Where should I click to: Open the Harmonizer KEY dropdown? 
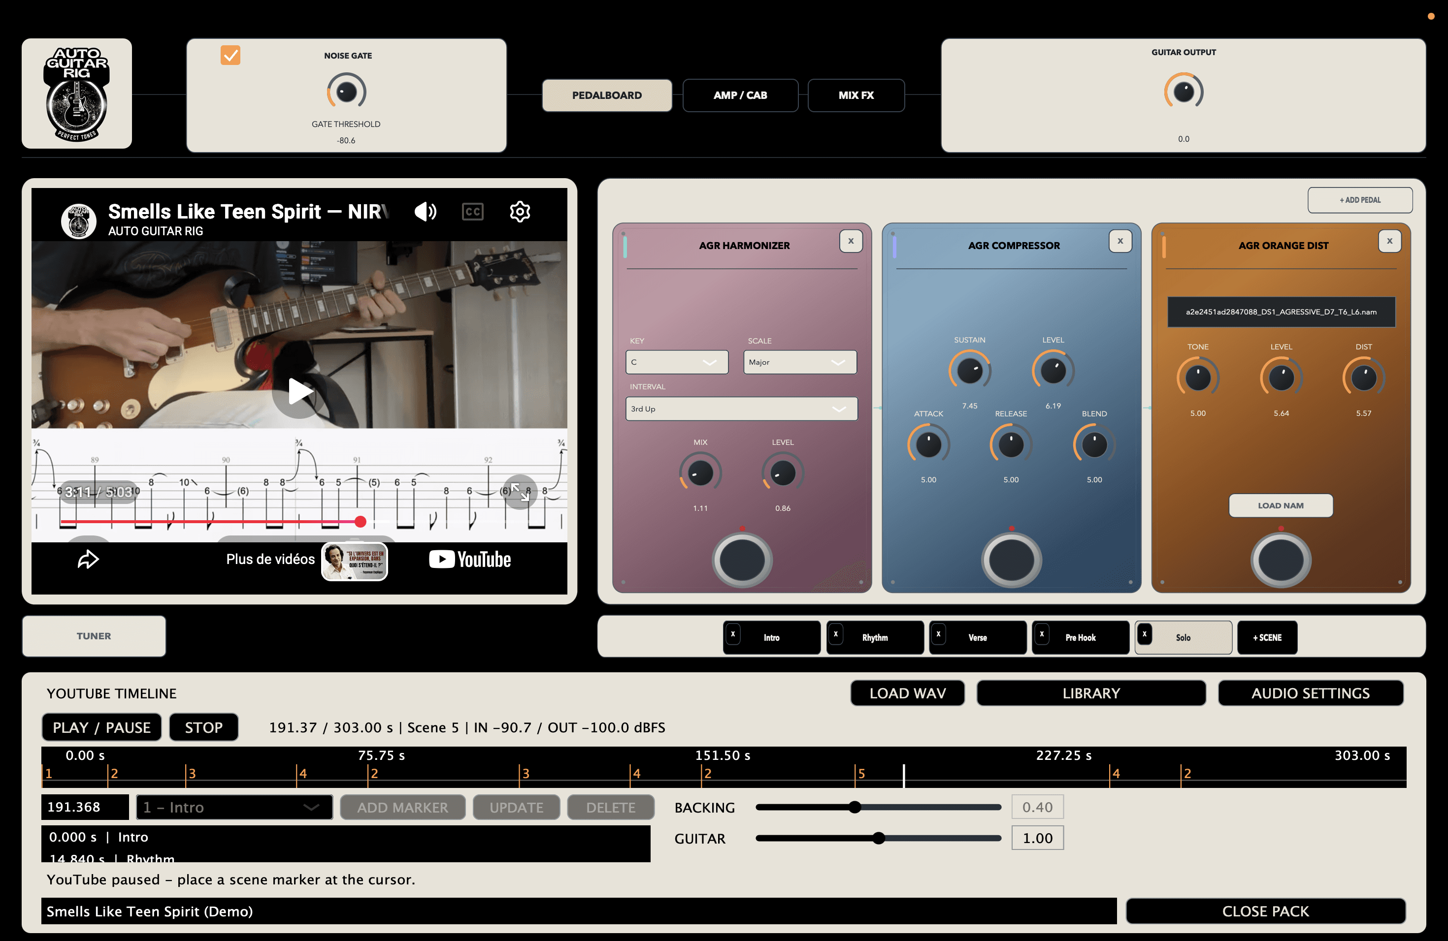point(677,362)
